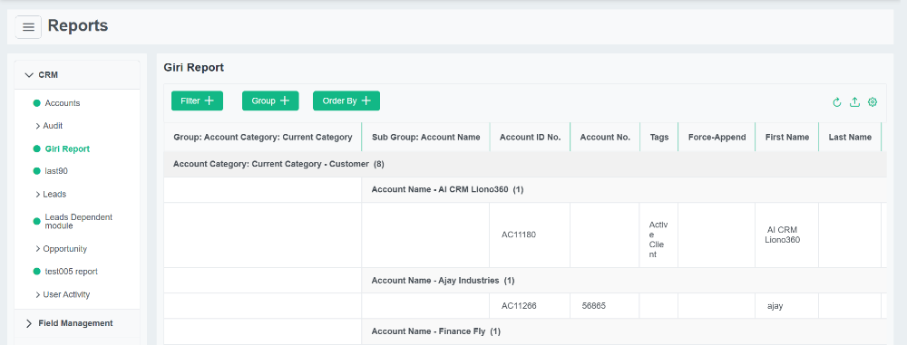This screenshot has width=907, height=345.
Task: Open Leads Dependent module report
Action: click(79, 221)
